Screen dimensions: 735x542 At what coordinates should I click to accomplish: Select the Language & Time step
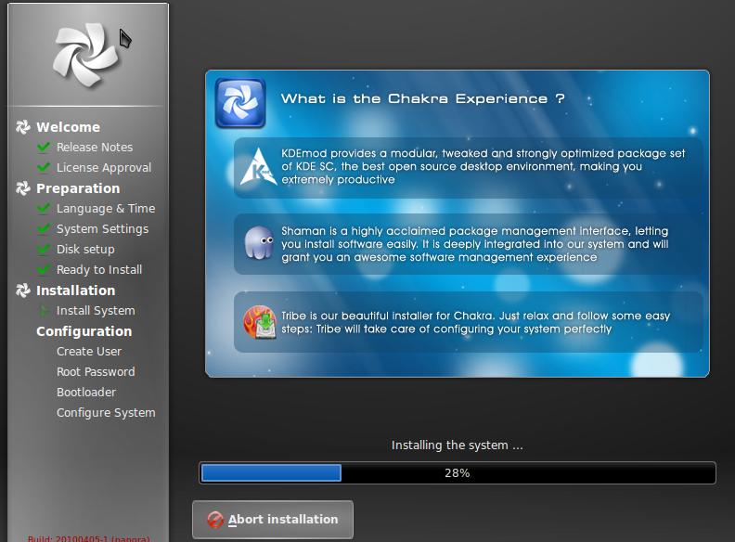coord(105,209)
